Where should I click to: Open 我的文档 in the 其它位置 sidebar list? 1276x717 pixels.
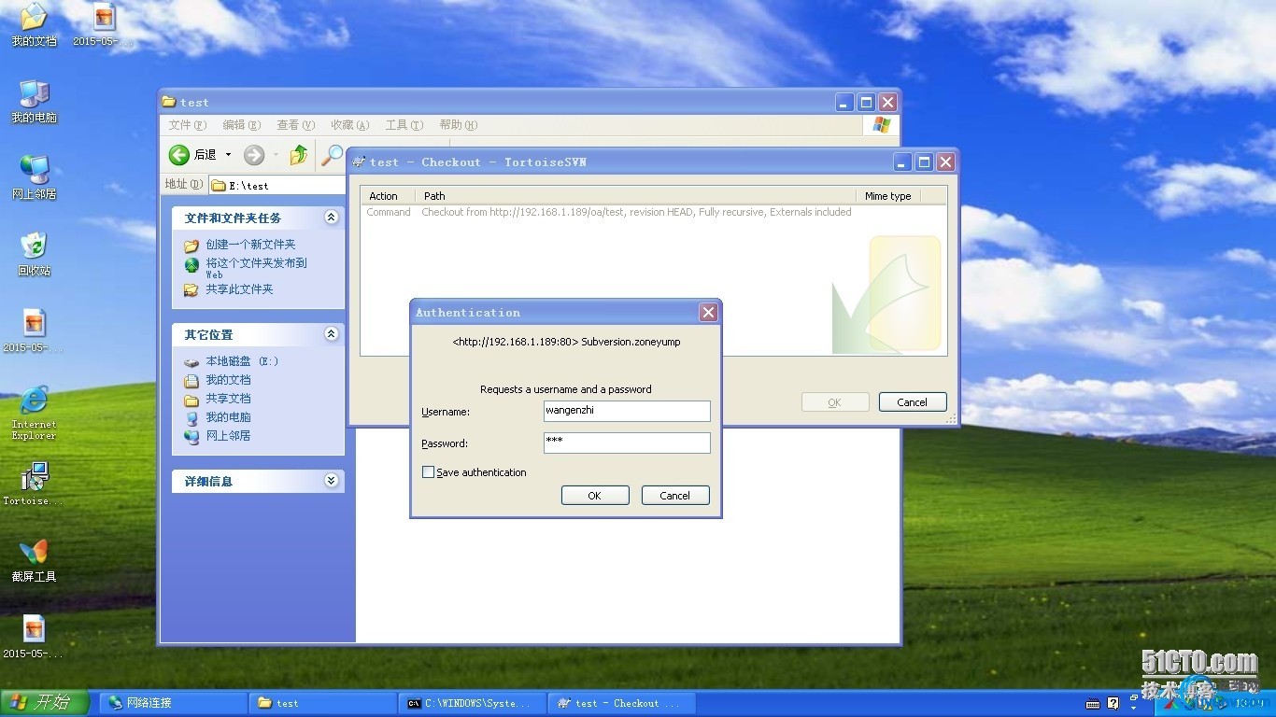[x=228, y=380]
